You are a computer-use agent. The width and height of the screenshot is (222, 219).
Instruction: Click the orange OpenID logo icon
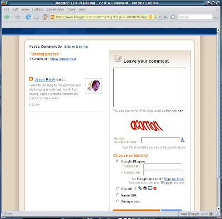(x=135, y=188)
